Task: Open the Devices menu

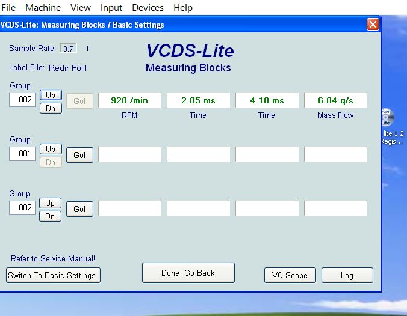Action: pos(148,8)
